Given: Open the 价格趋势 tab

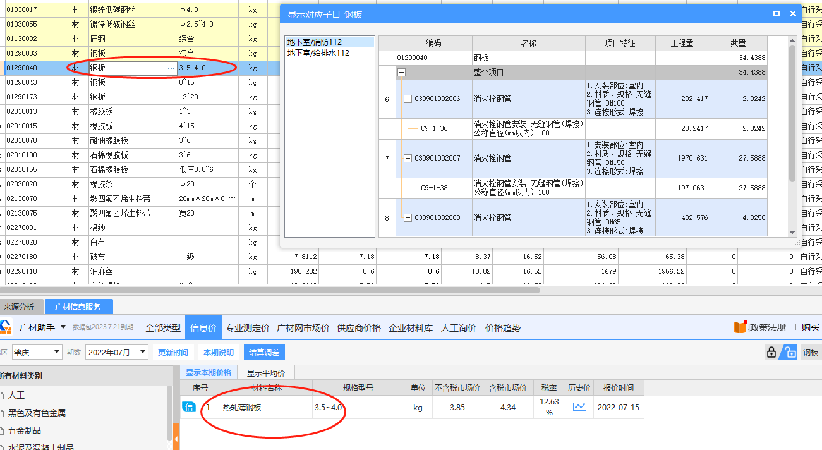Looking at the screenshot, I should point(503,328).
